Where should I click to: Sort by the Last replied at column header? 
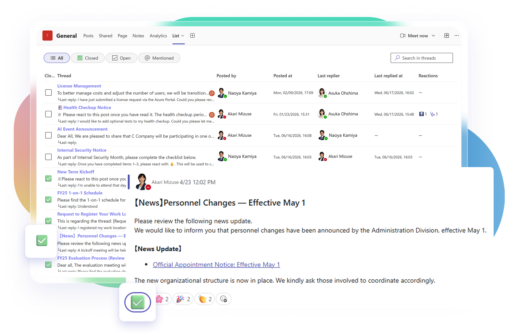(x=388, y=76)
